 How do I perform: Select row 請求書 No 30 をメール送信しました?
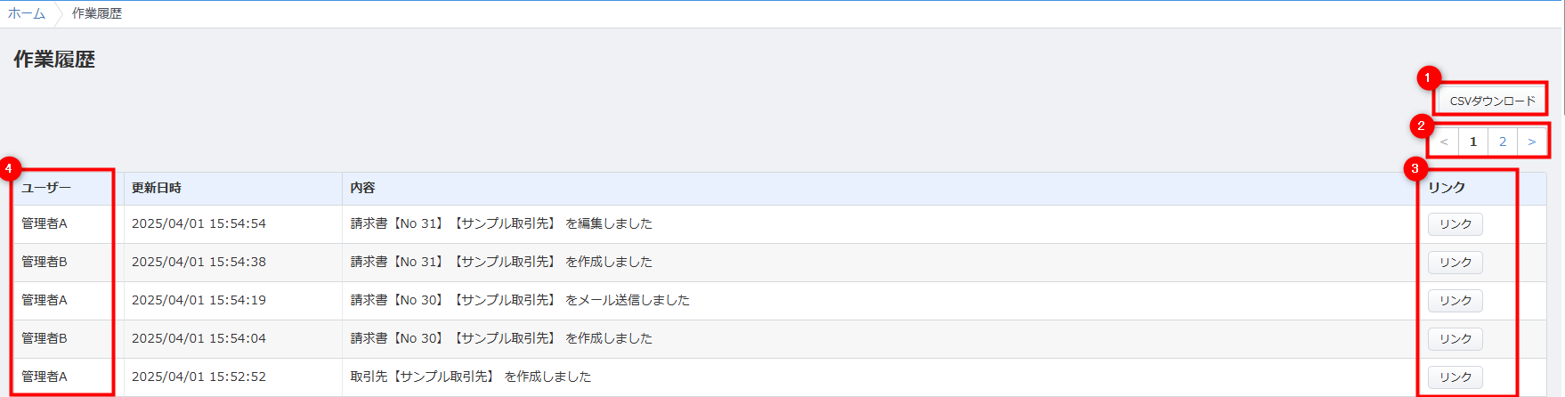tap(780, 301)
